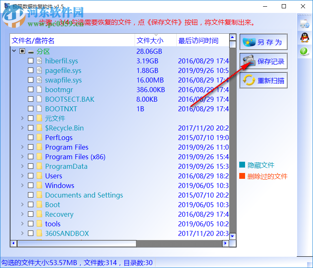Click the Boot folder icon
This screenshot has height=268, width=313.
39,204
